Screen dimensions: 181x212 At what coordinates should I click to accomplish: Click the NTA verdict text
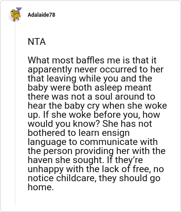click(37, 42)
